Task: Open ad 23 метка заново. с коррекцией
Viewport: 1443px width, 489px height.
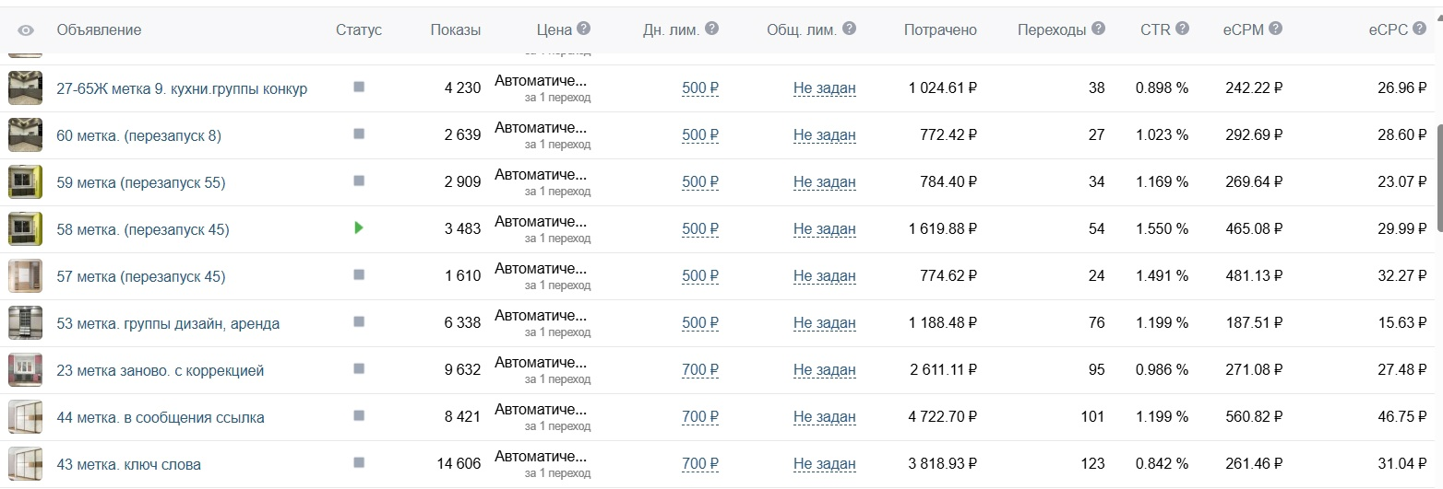Action: click(x=161, y=370)
